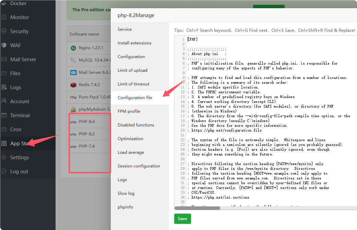Viewport: 357px width, 230px height.
Task: Open Security in the sidebar
Action: tap(28, 31)
